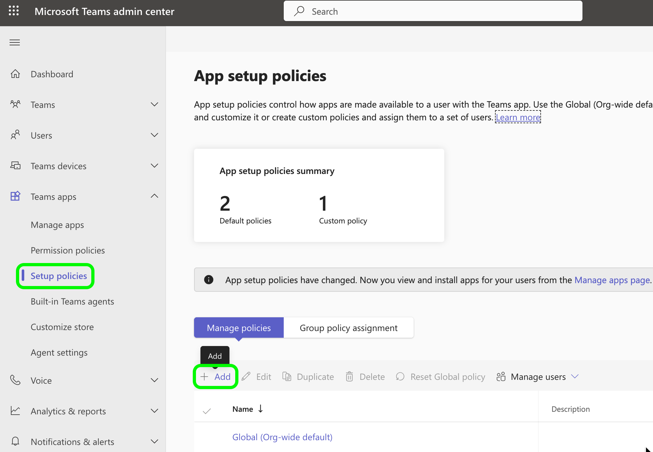Click the Voice phone icon
This screenshot has height=452, width=653.
pyautogui.click(x=15, y=380)
